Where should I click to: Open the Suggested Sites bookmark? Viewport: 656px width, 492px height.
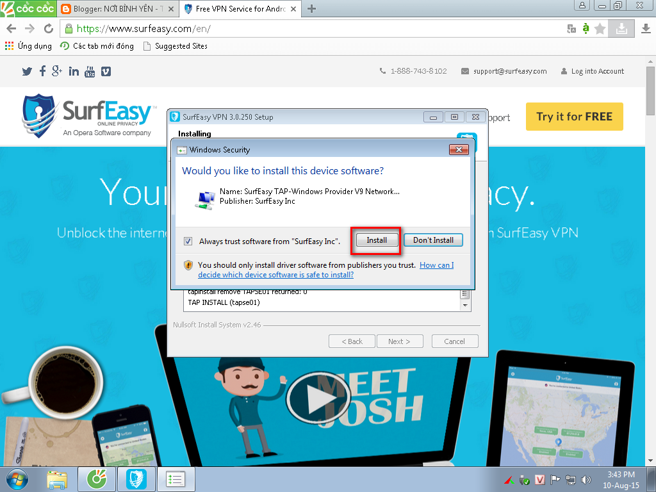point(176,46)
